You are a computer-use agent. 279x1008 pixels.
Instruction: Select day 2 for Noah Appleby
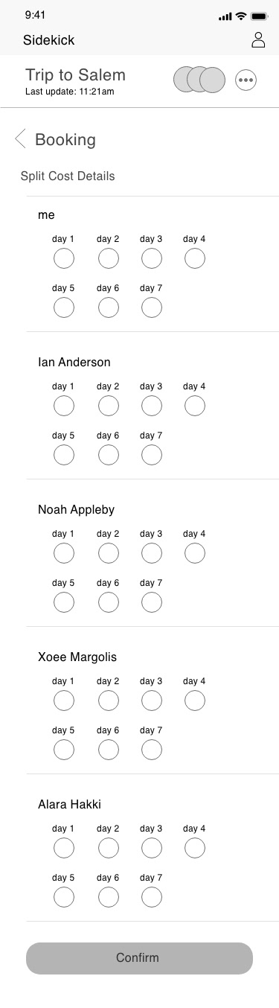(x=109, y=553)
